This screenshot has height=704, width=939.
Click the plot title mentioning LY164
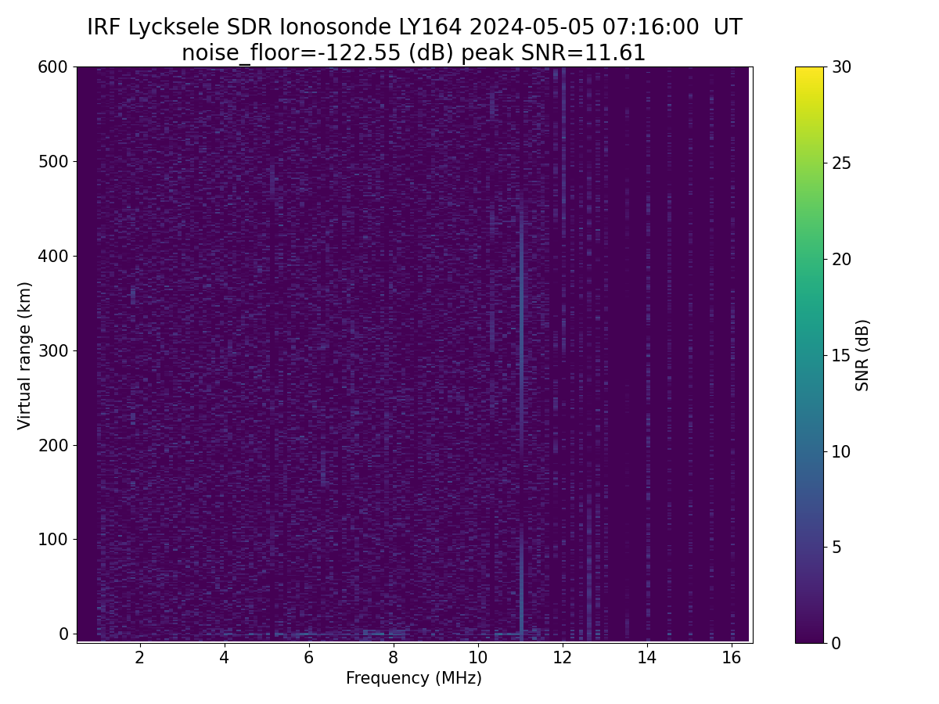tap(414, 27)
